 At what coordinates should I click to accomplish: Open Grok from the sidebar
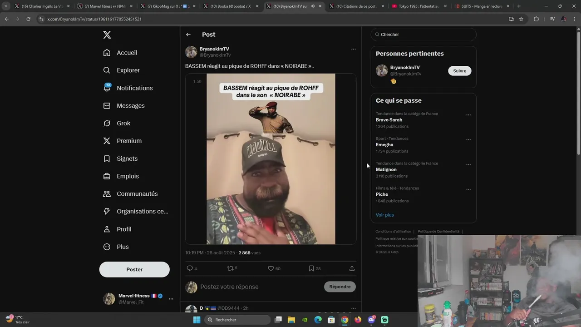(x=117, y=124)
